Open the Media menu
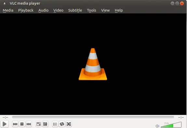The image size is (187, 128). [x=8, y=10]
